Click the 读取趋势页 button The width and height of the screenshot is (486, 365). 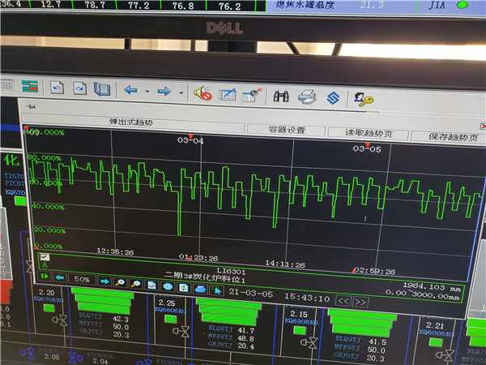coord(361,132)
